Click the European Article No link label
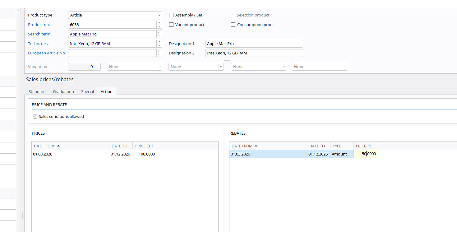 (x=46, y=53)
